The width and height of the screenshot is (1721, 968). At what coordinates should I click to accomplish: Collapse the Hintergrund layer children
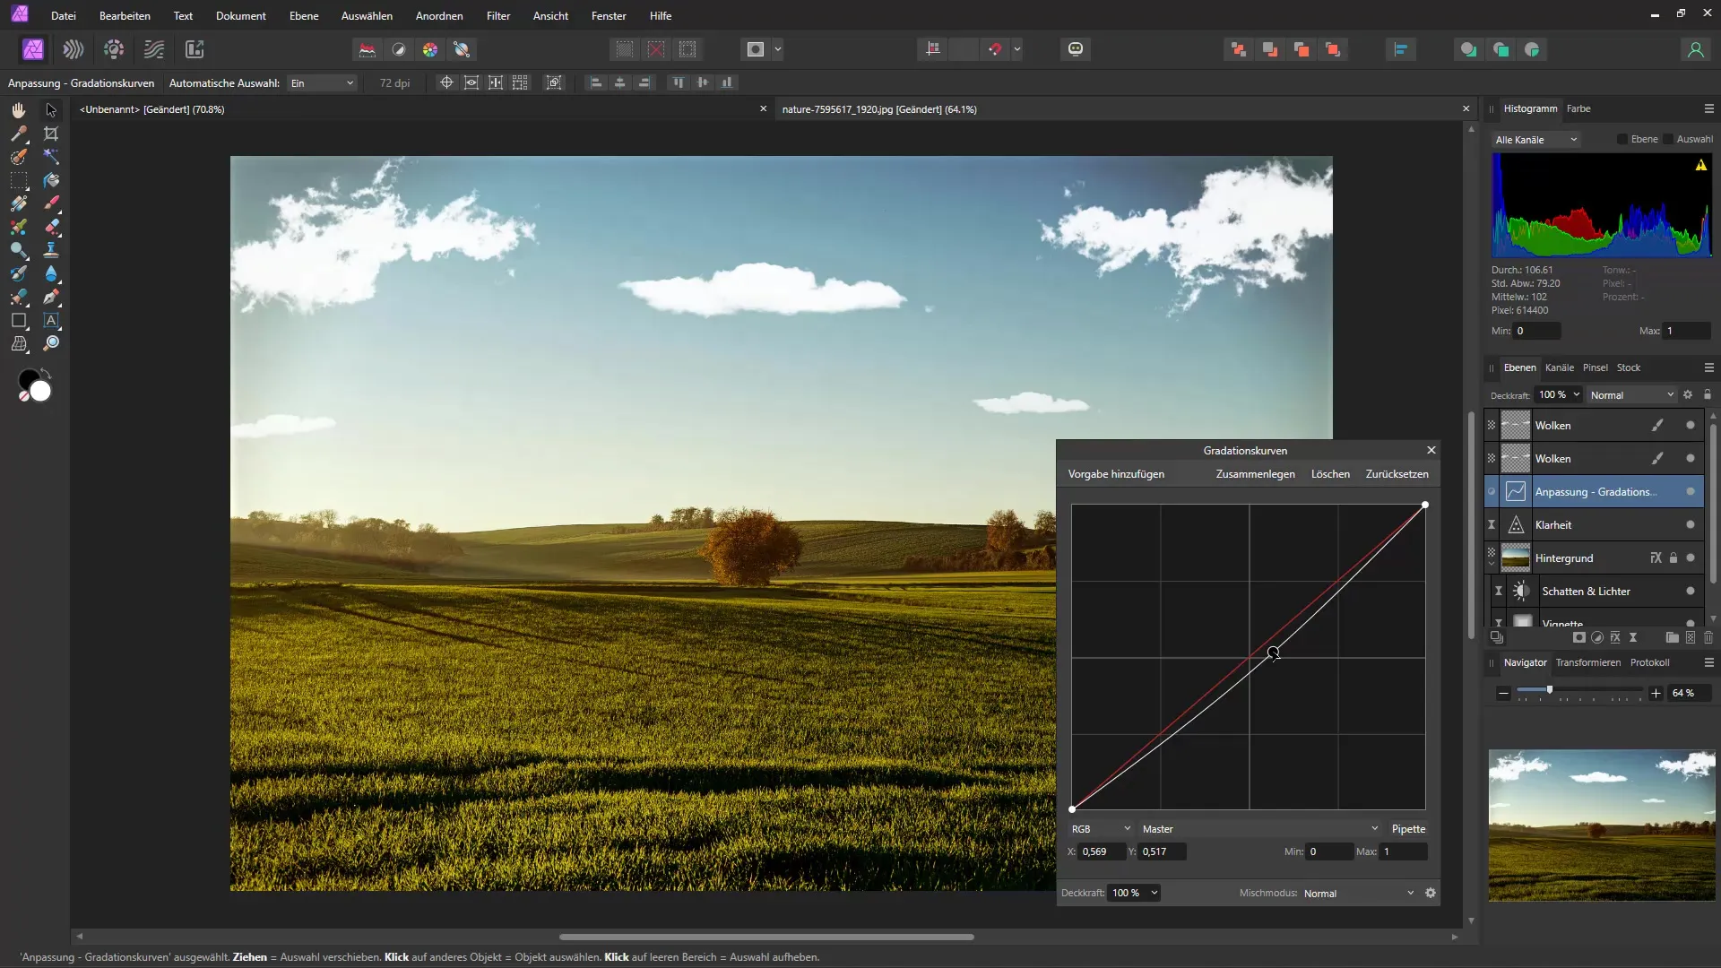[x=1492, y=565]
